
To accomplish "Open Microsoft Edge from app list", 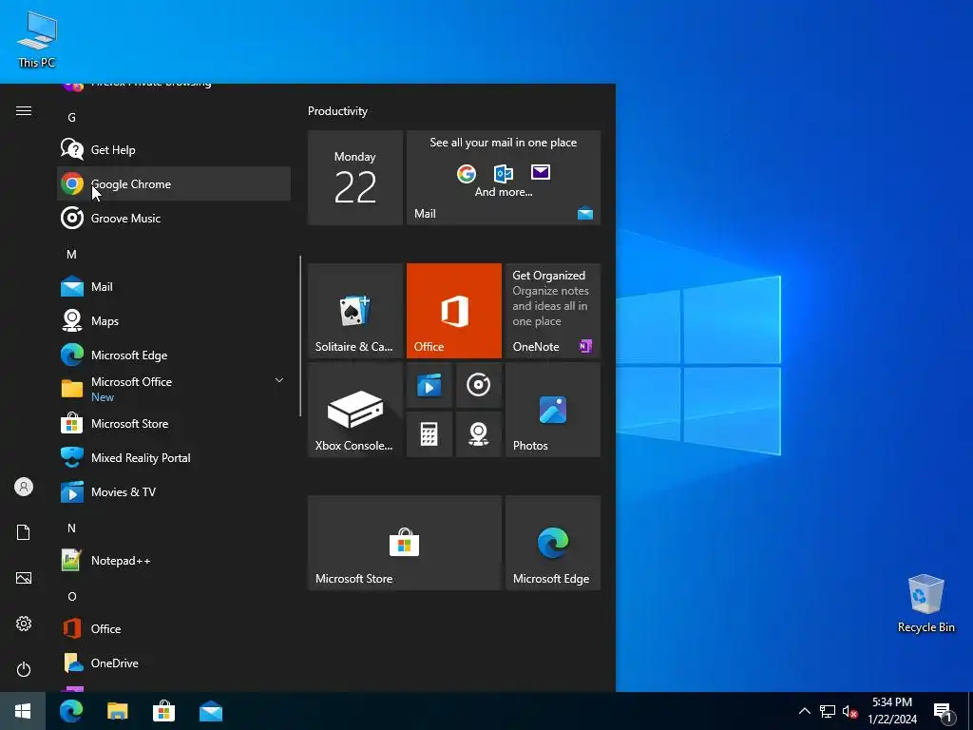I will [x=174, y=355].
